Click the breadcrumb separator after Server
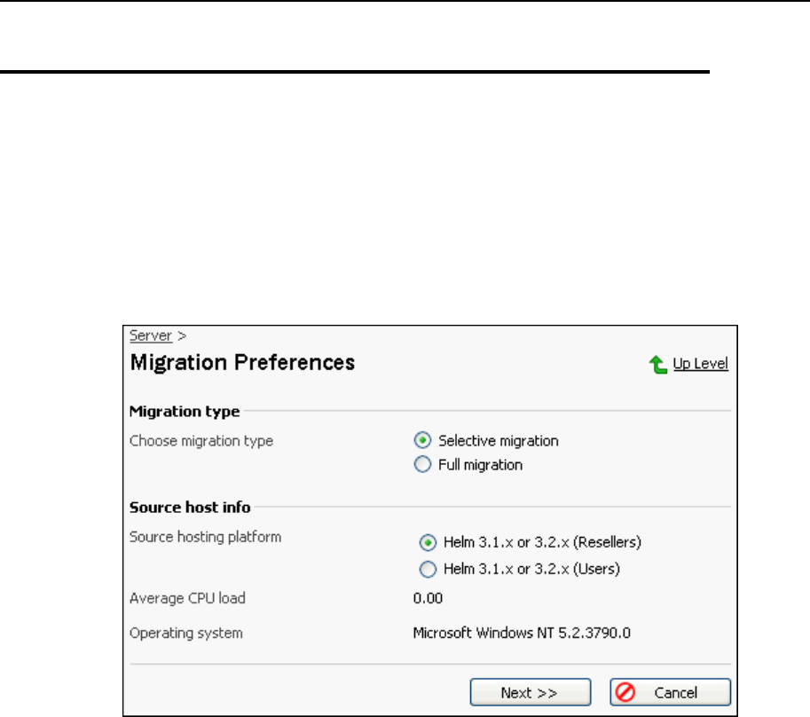The width and height of the screenshot is (810, 717). 182,335
